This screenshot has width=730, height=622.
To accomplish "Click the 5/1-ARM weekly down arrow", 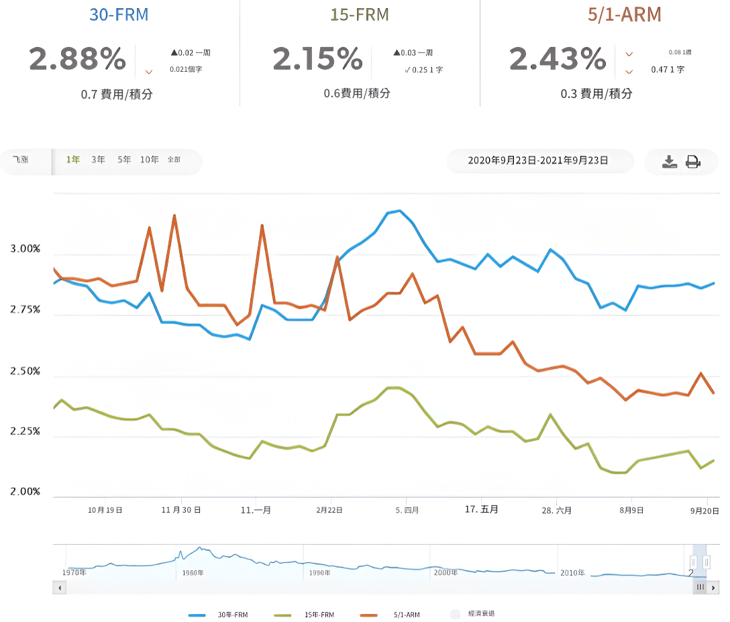I will 629,54.
